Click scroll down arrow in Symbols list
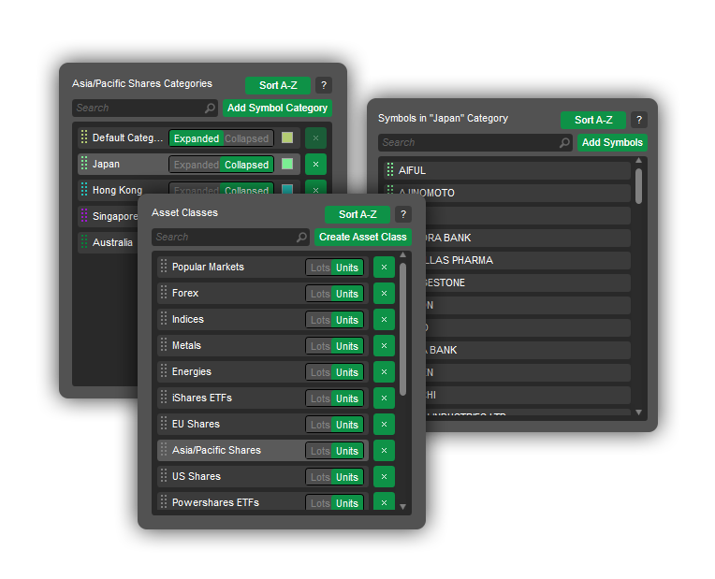The width and height of the screenshot is (715, 579). [x=639, y=413]
